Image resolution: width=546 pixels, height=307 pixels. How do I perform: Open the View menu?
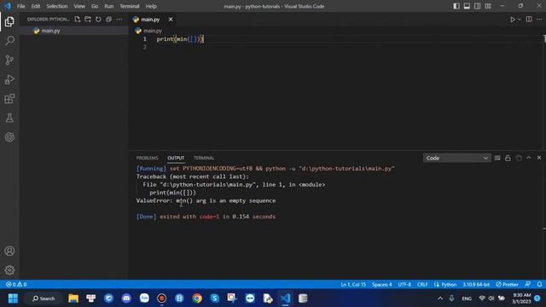pyautogui.click(x=79, y=6)
